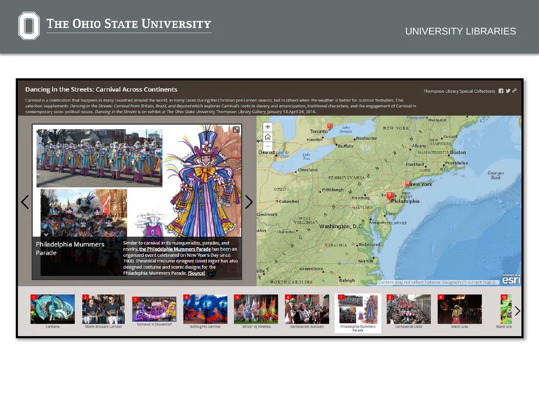Viewport: 539px width, 404px height.
Task: View the "Africa" by Kinetika thumbnail
Action: click(256, 311)
